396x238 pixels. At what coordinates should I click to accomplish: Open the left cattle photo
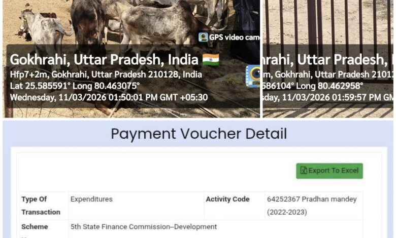click(x=131, y=59)
